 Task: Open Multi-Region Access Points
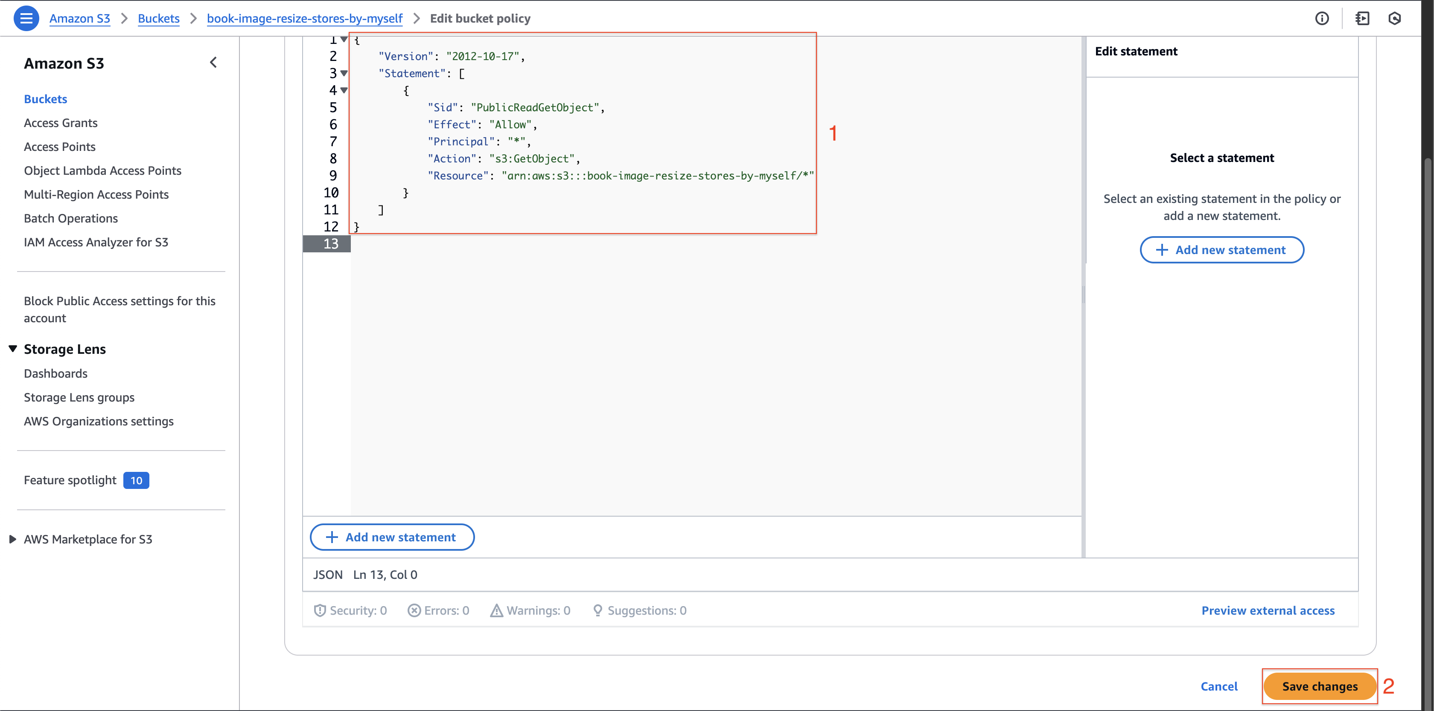[x=96, y=194]
